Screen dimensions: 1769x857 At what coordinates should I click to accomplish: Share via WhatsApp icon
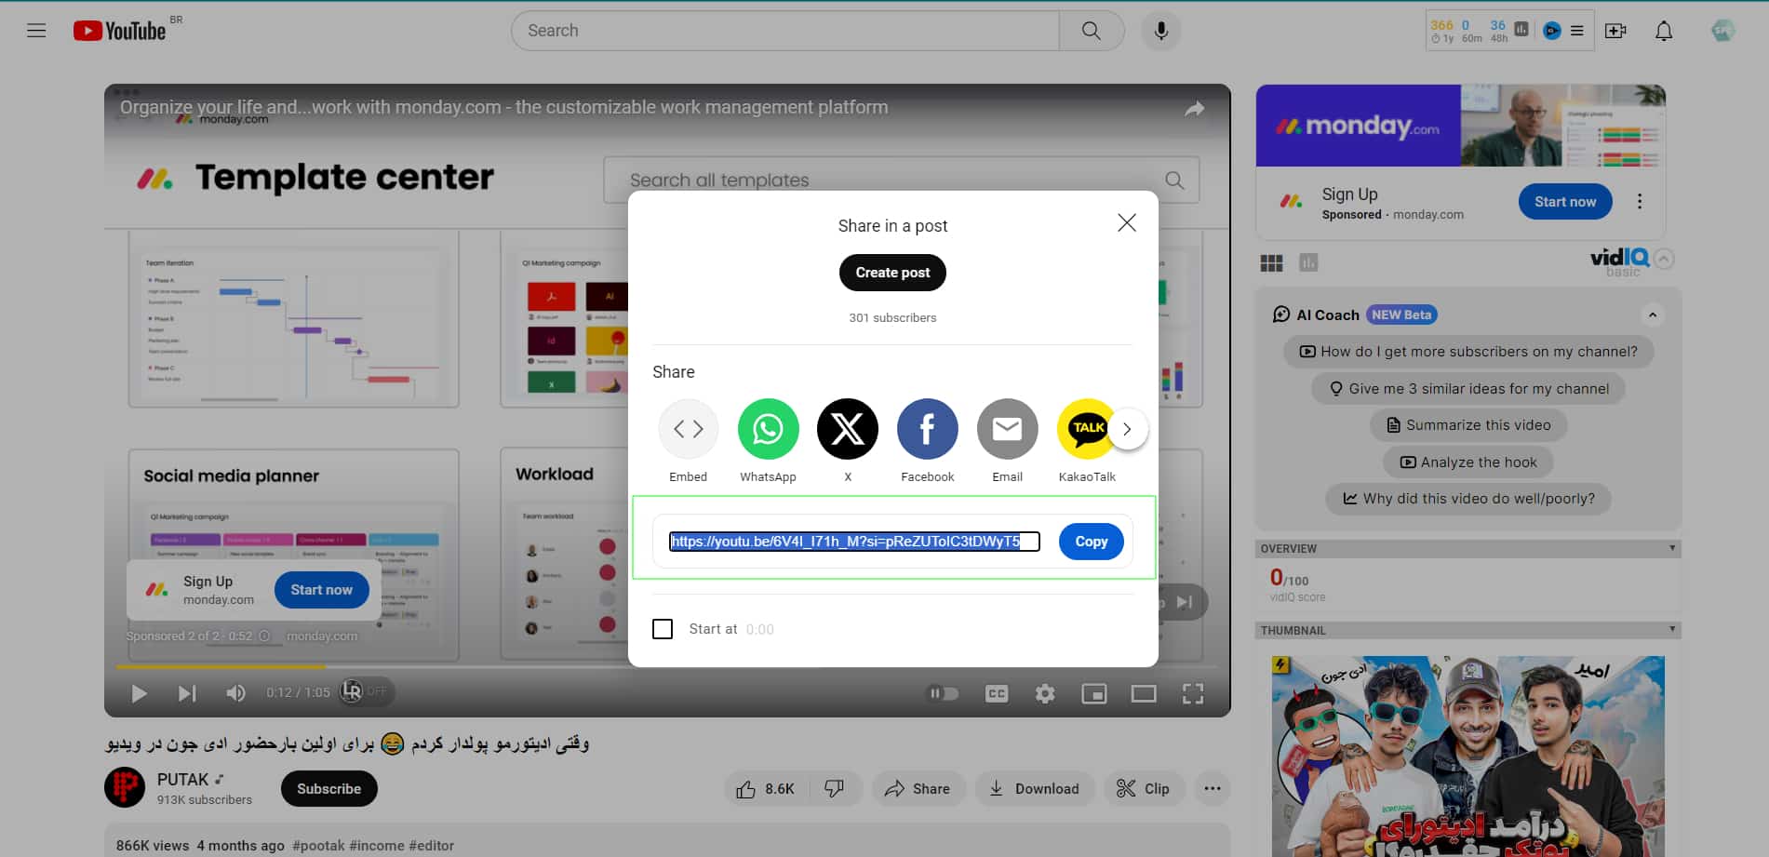(x=768, y=429)
